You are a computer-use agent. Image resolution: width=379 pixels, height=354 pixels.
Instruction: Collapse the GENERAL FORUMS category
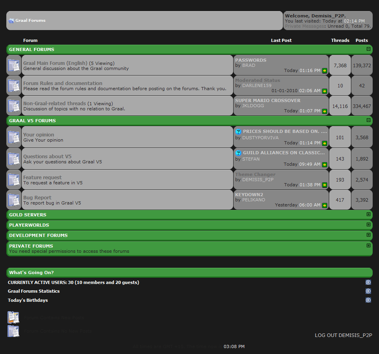[368, 49]
